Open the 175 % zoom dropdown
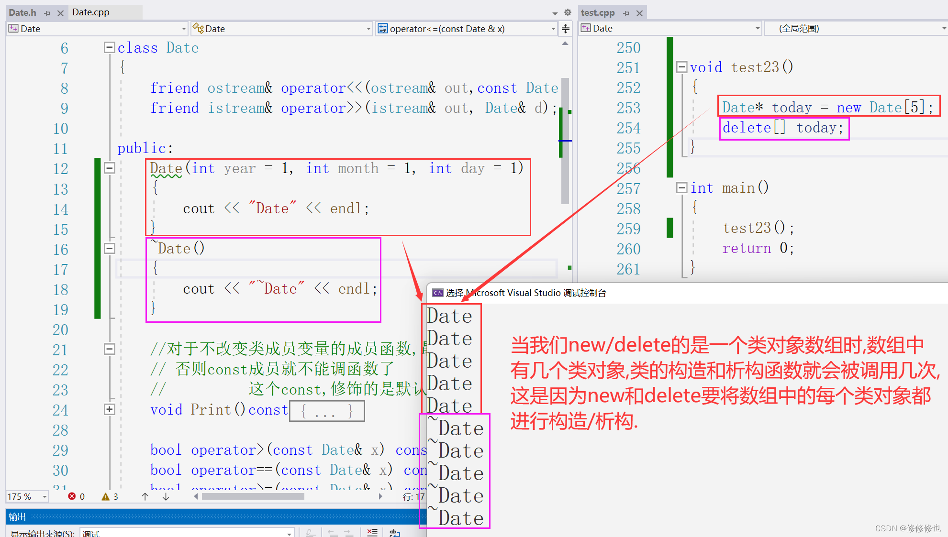This screenshot has height=537, width=948. (45, 496)
